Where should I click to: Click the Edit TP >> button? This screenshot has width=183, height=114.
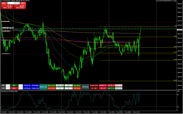[111, 88]
